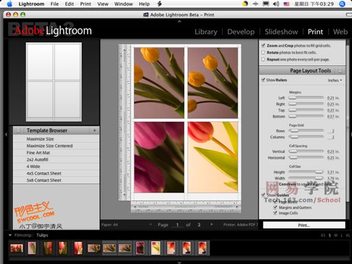Go to the previous page arrow
This screenshot has height=264, width=352.
(151, 225)
